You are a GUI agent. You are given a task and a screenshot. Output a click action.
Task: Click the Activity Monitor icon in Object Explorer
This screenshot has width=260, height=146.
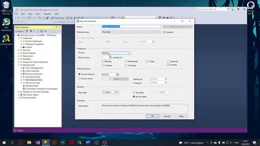(45, 31)
